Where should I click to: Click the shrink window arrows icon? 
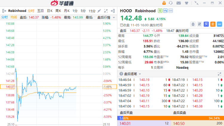click(x=197, y=3)
